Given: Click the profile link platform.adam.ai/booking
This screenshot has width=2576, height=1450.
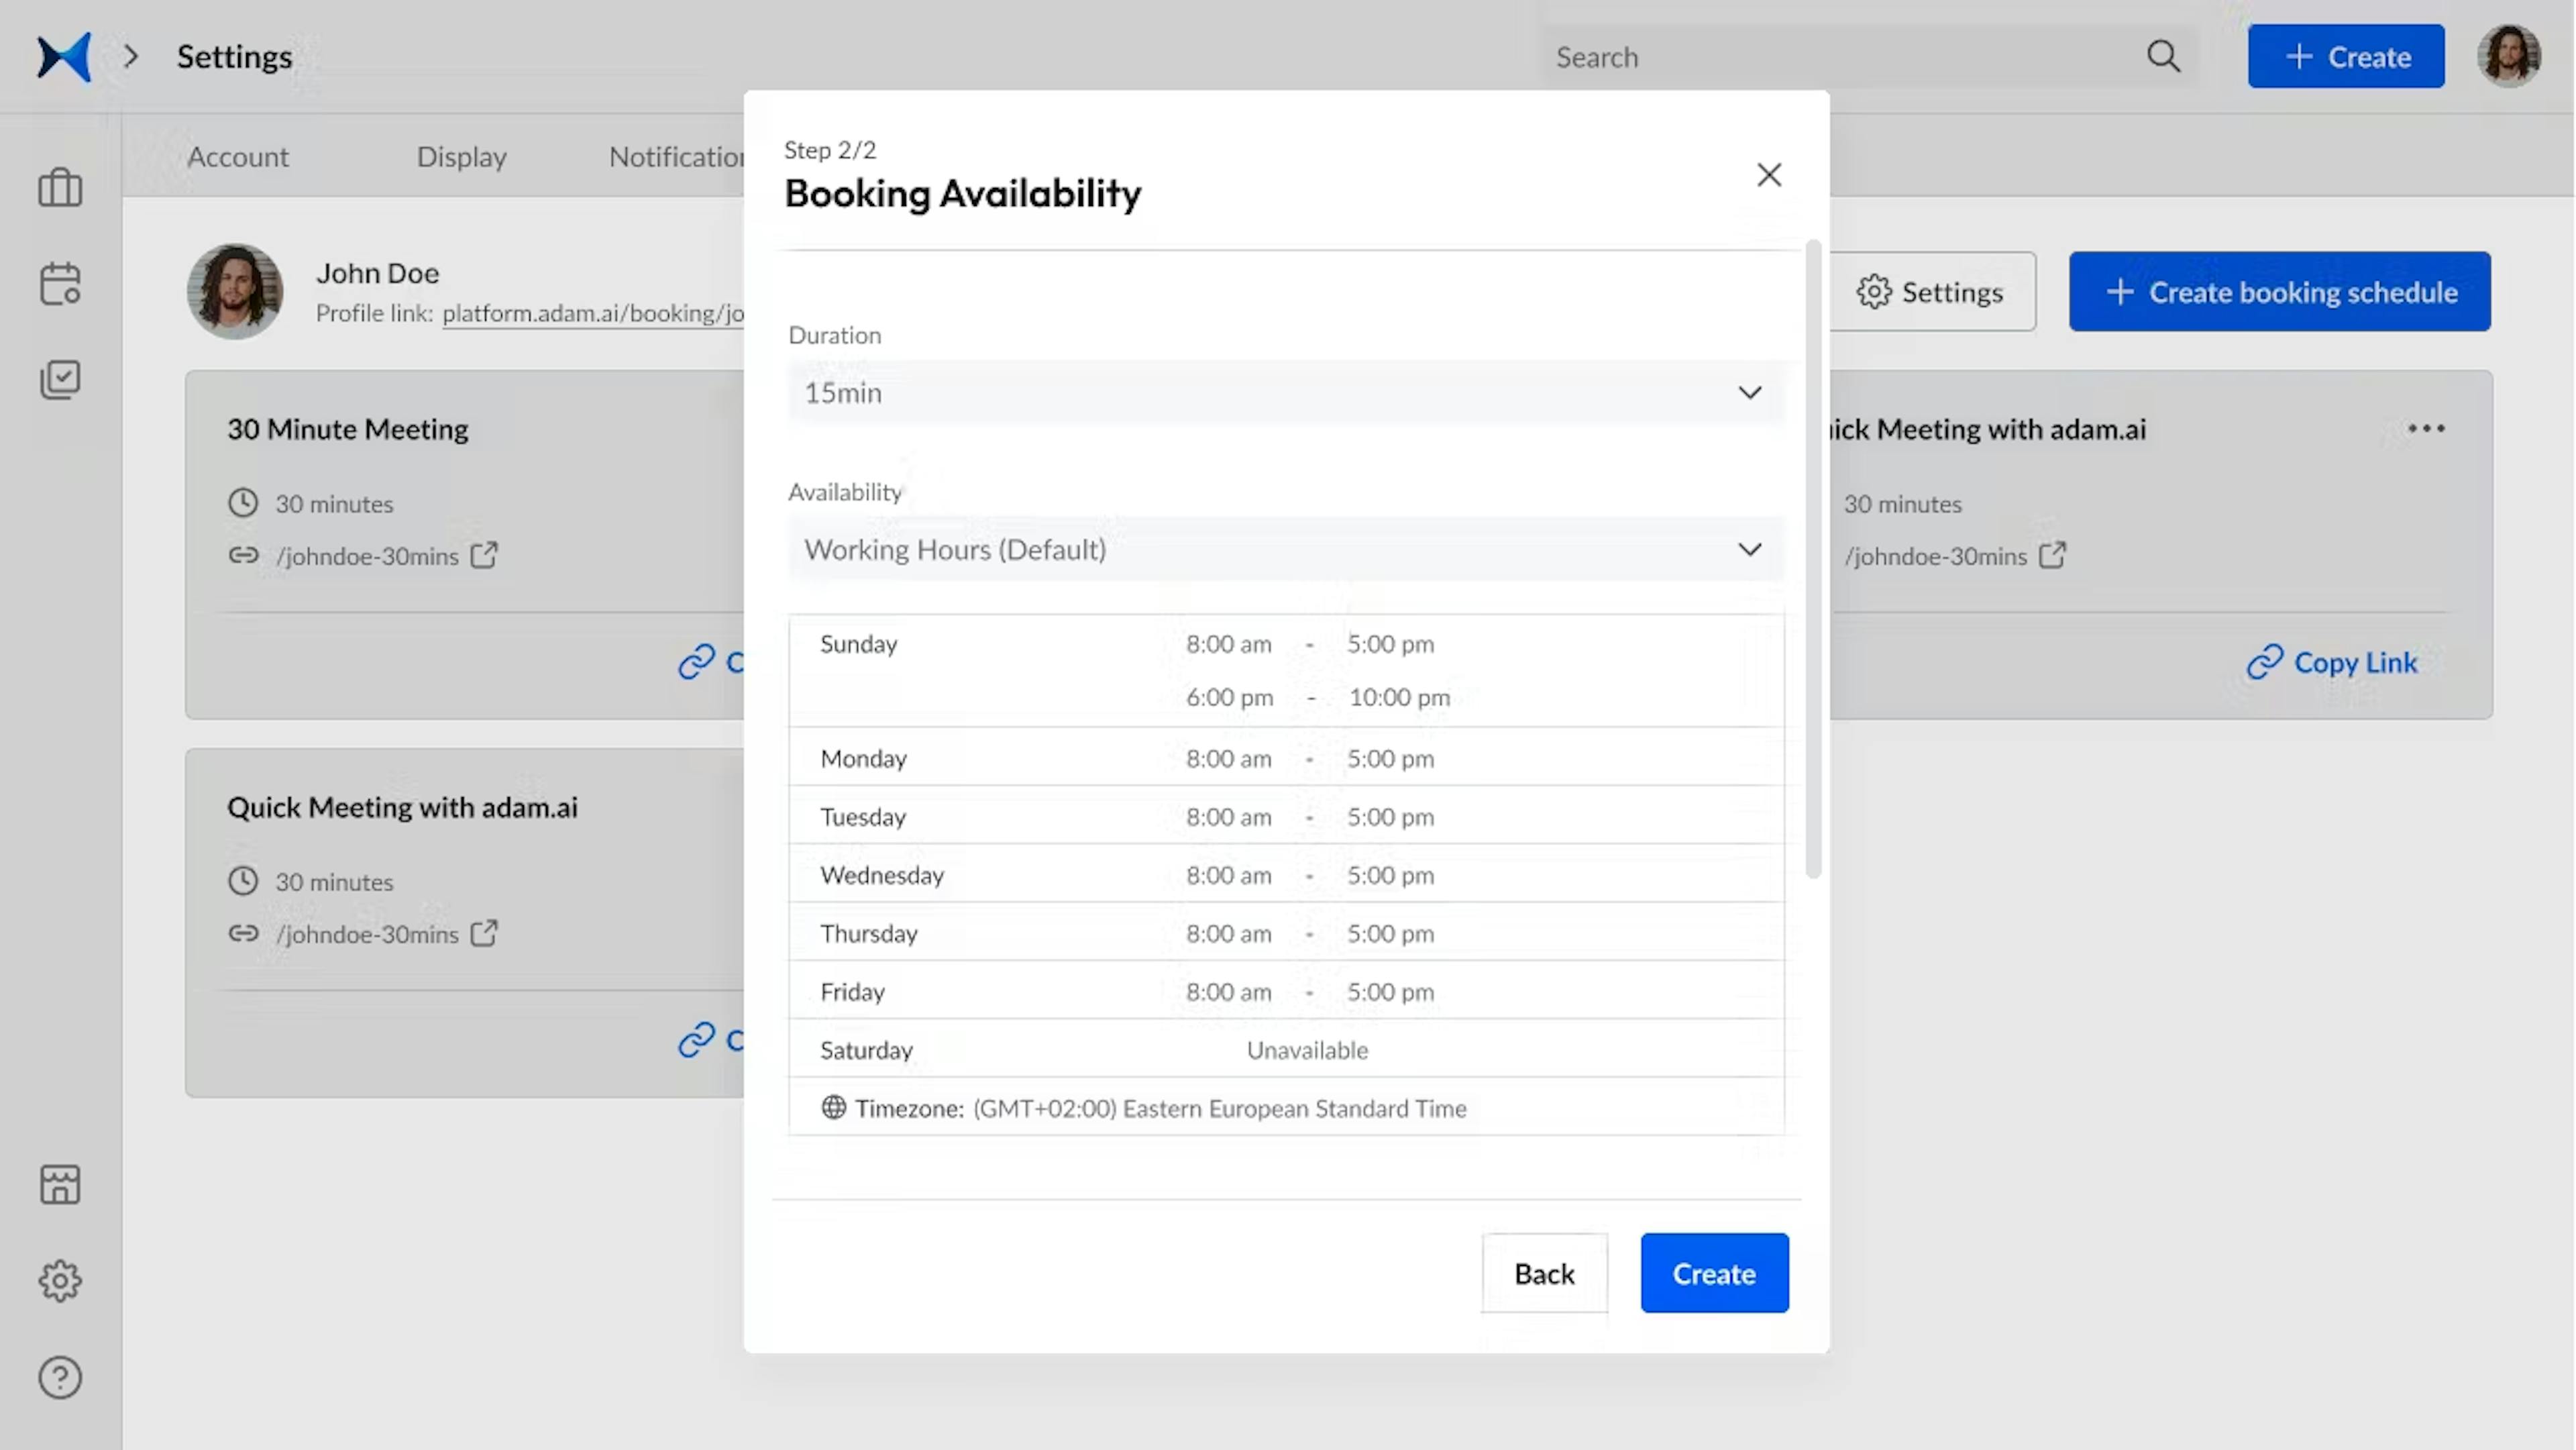Looking at the screenshot, I should click(593, 313).
